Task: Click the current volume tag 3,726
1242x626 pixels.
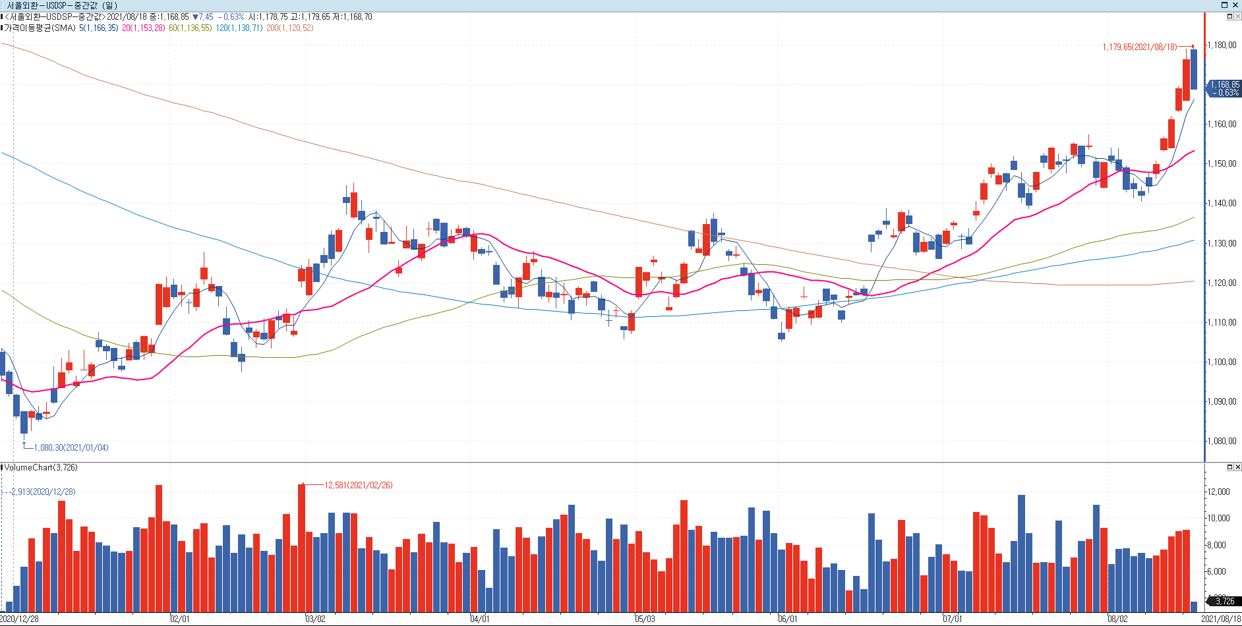Action: click(x=1224, y=601)
